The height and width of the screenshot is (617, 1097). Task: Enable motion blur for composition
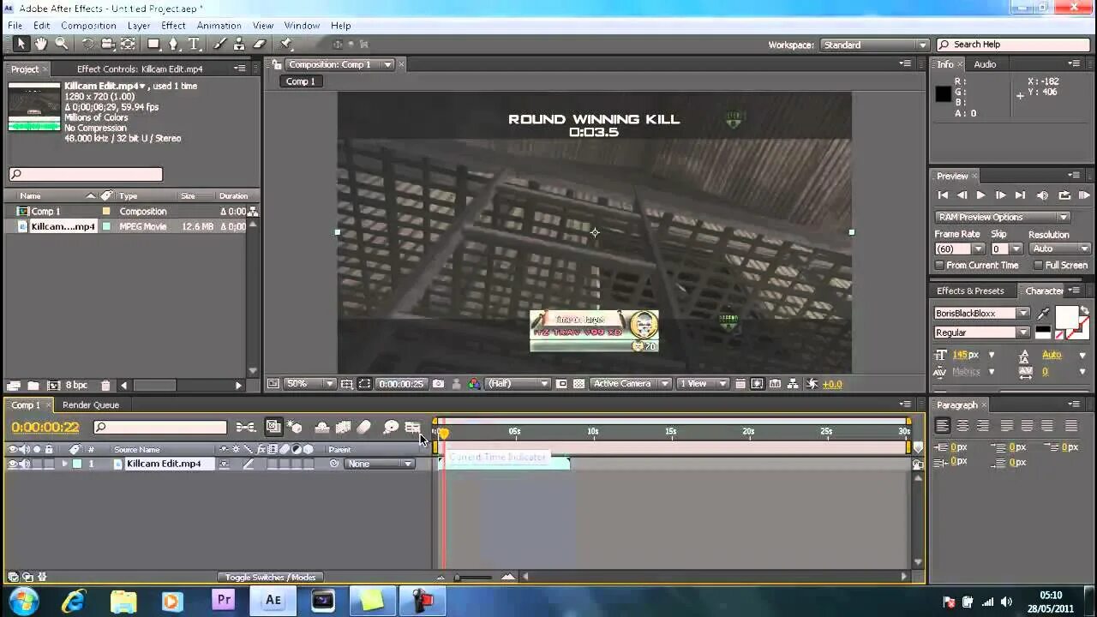click(x=363, y=427)
